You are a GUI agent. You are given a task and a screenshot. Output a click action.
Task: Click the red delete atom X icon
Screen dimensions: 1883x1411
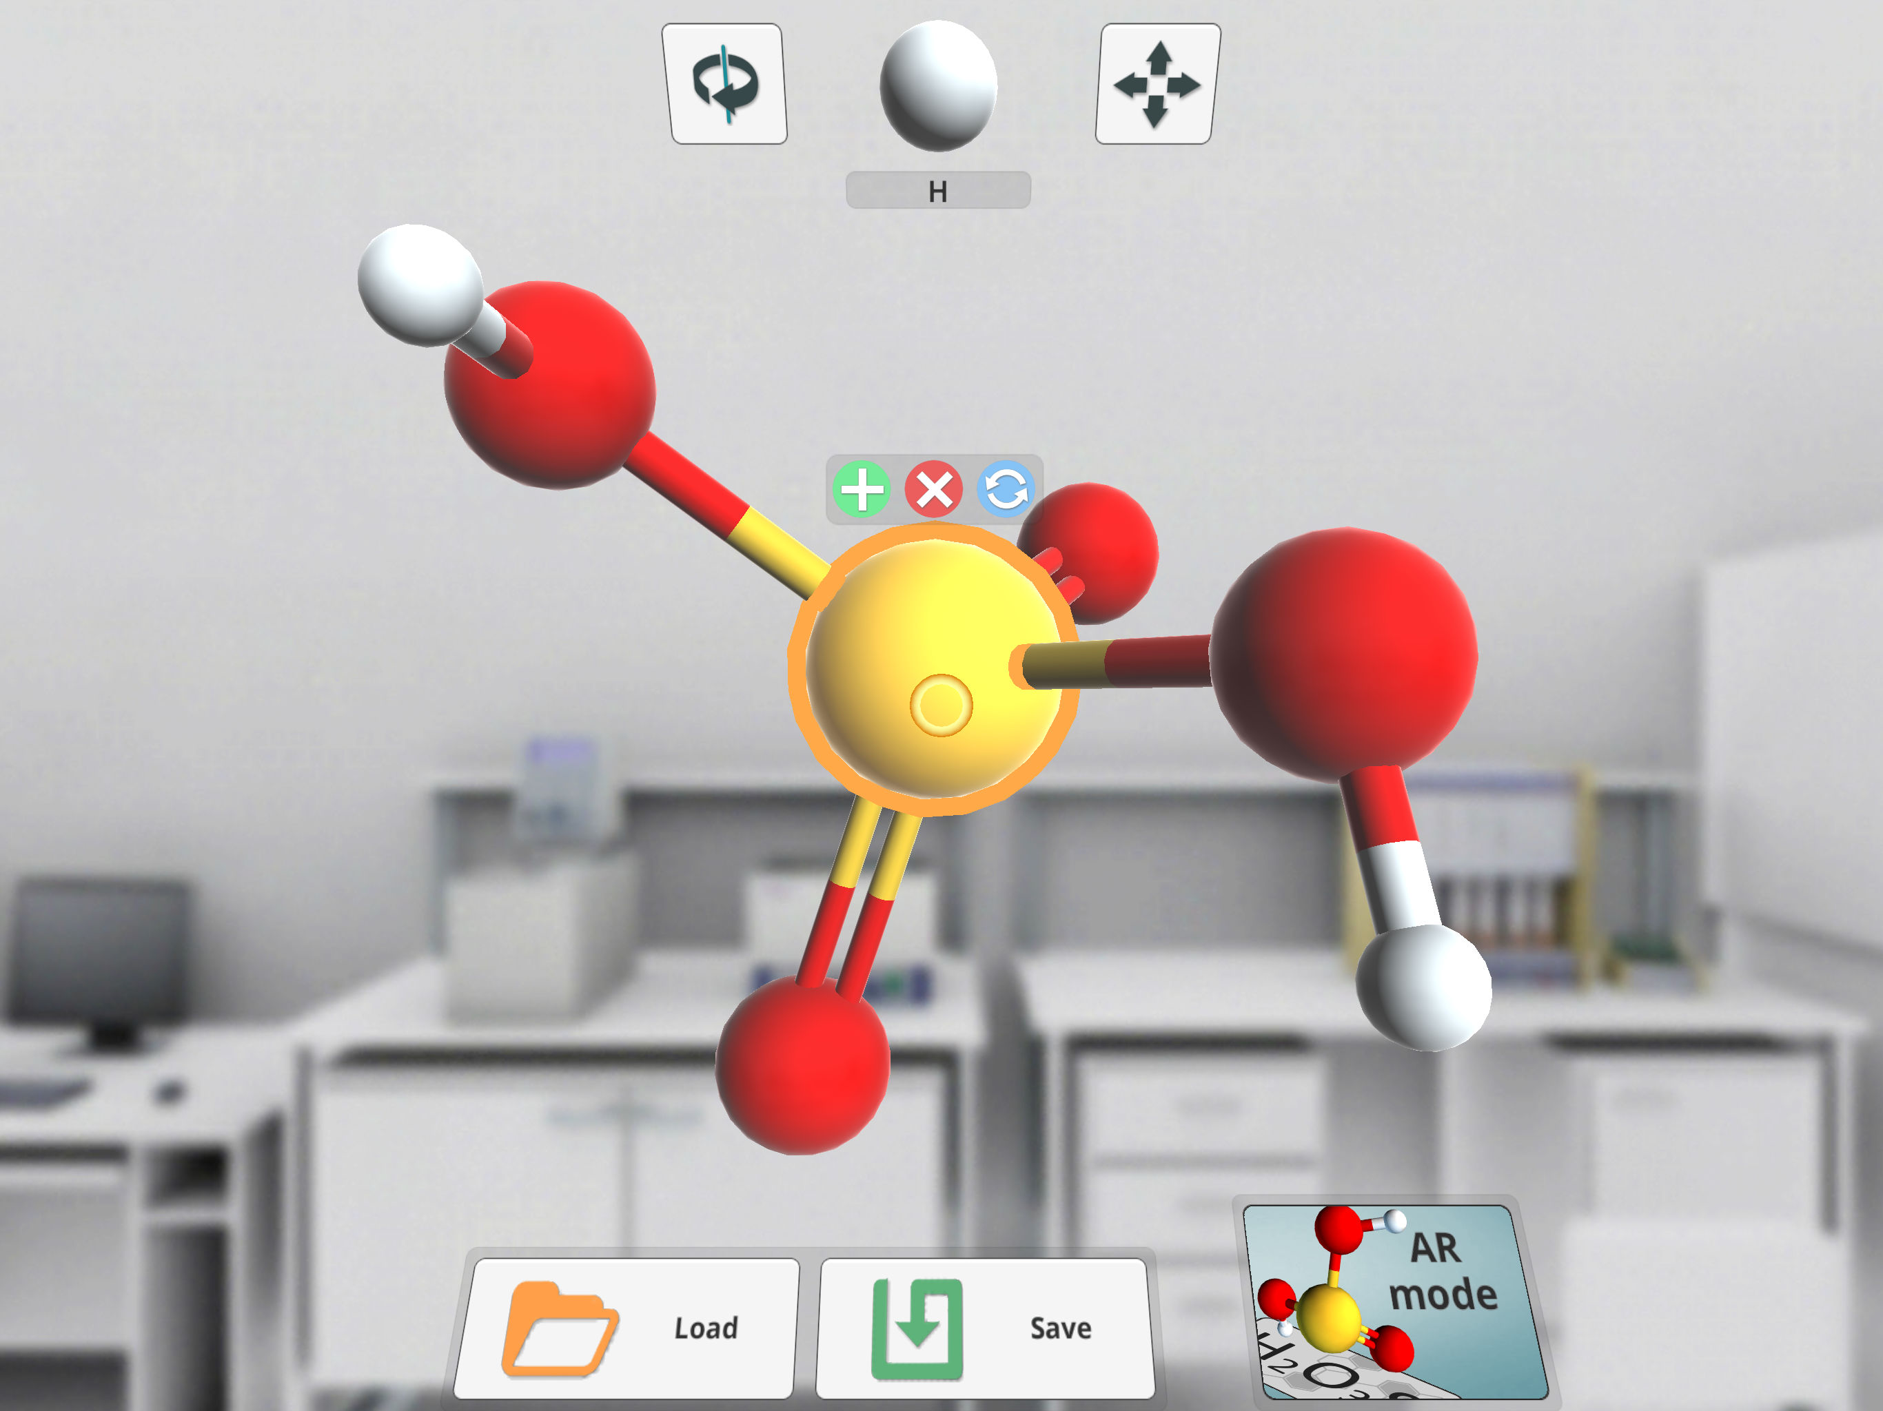tap(934, 489)
